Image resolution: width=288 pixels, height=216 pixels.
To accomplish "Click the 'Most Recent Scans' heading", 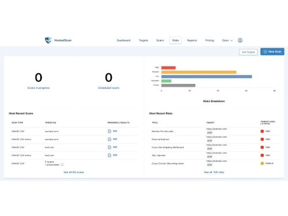I will (21, 113).
